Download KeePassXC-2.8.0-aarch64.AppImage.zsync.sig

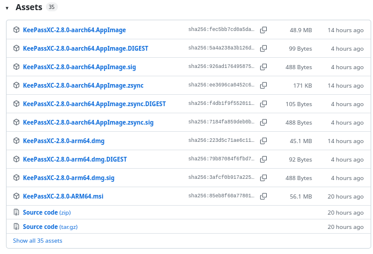coord(88,122)
